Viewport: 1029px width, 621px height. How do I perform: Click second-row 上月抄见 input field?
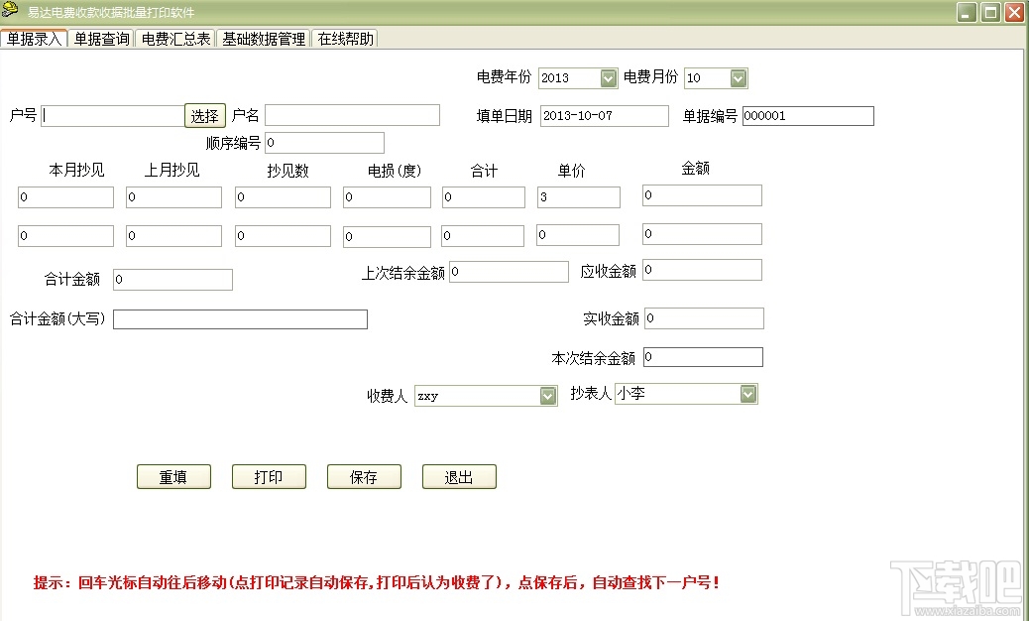pos(173,236)
